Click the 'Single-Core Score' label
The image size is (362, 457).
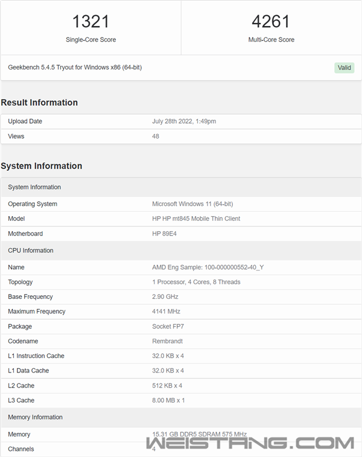[x=91, y=40]
